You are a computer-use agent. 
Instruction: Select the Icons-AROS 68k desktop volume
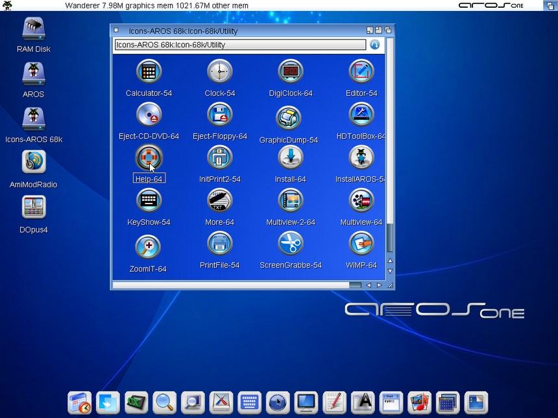34,119
